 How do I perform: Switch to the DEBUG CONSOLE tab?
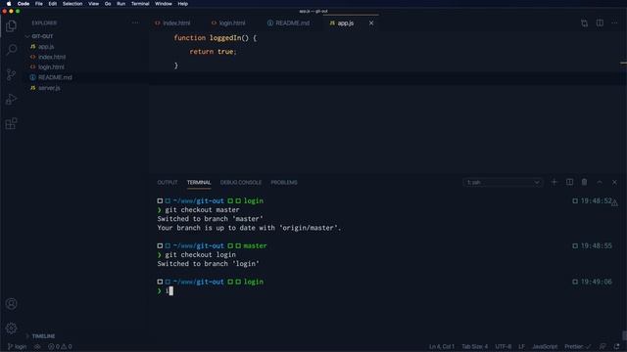[241, 183]
